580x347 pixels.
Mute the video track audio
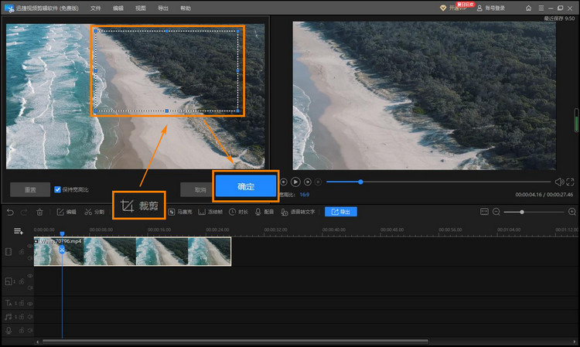[x=30, y=258]
